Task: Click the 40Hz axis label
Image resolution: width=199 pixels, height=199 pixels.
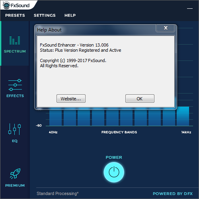Action: 53,132
